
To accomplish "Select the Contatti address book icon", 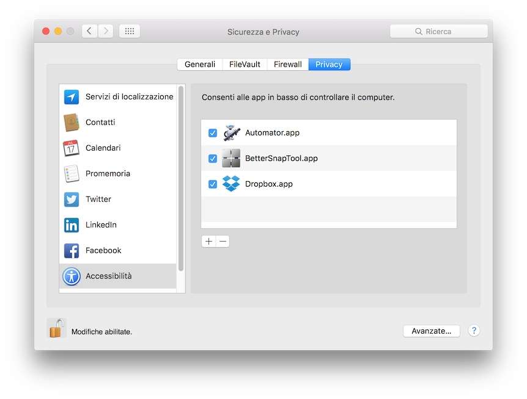I will click(x=72, y=123).
